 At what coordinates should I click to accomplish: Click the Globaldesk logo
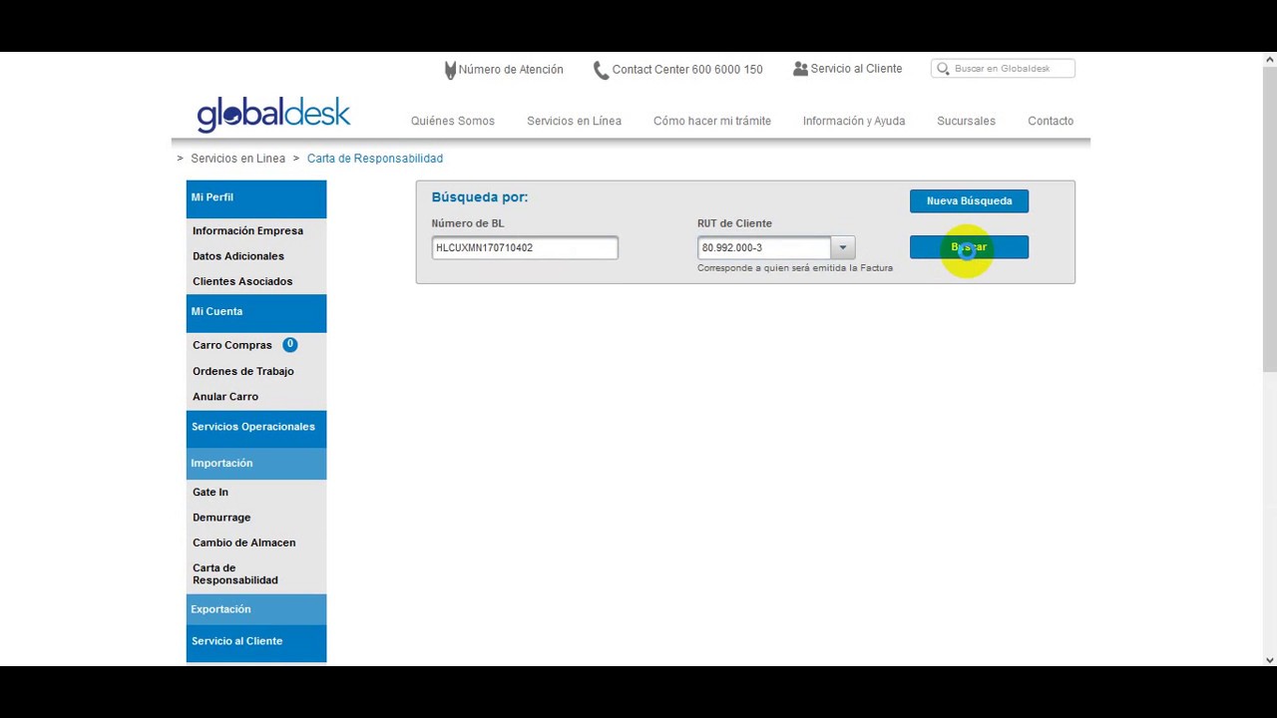pyautogui.click(x=273, y=115)
